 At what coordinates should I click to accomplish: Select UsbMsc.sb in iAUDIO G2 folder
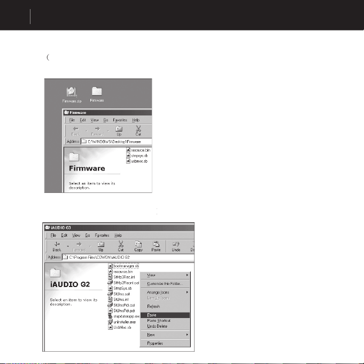click(x=120, y=328)
